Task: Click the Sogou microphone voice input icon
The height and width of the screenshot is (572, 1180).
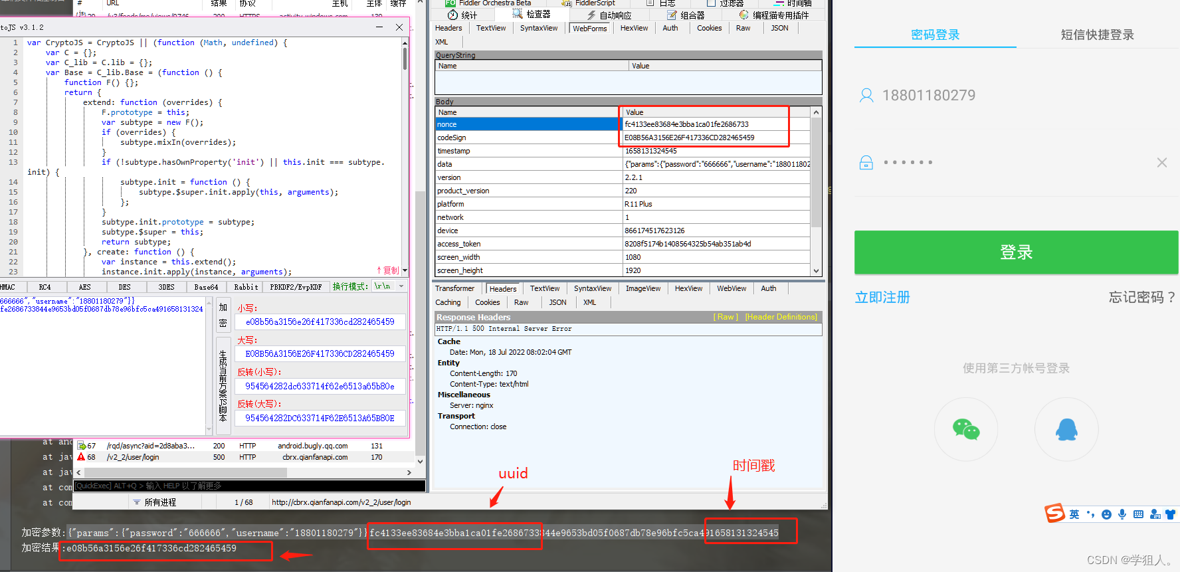Action: pyautogui.click(x=1122, y=514)
